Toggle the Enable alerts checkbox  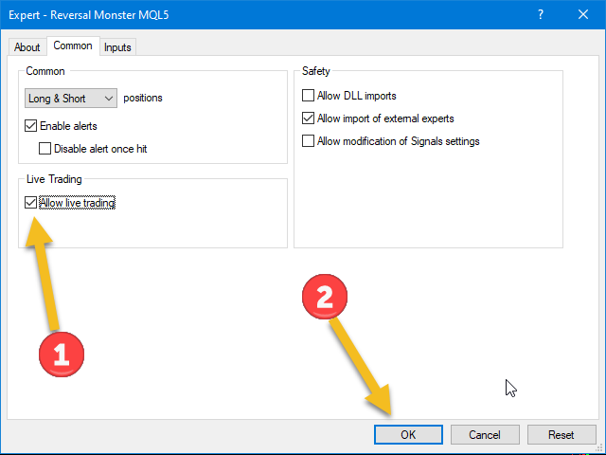pos(31,126)
